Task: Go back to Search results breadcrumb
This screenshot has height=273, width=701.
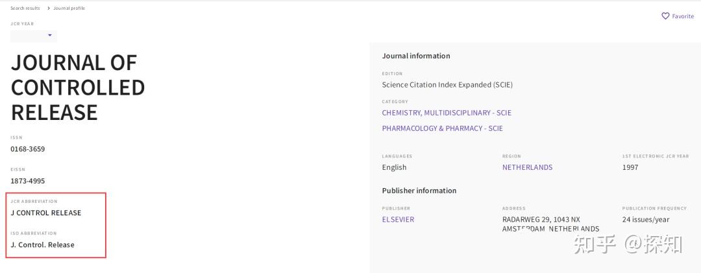Action: click(x=25, y=8)
